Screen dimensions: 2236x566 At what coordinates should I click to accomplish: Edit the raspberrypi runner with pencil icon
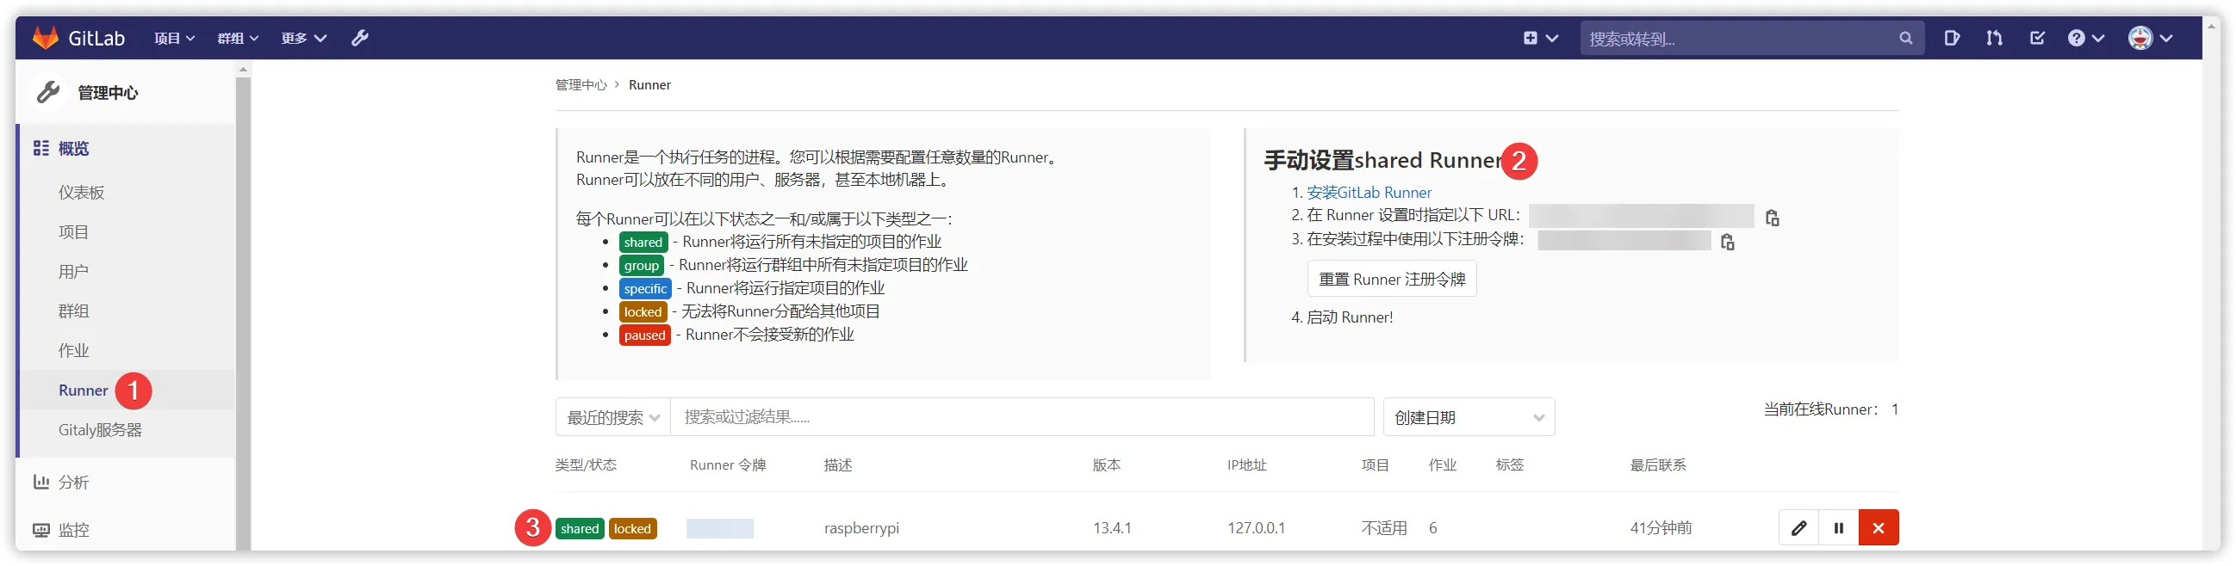1798,528
